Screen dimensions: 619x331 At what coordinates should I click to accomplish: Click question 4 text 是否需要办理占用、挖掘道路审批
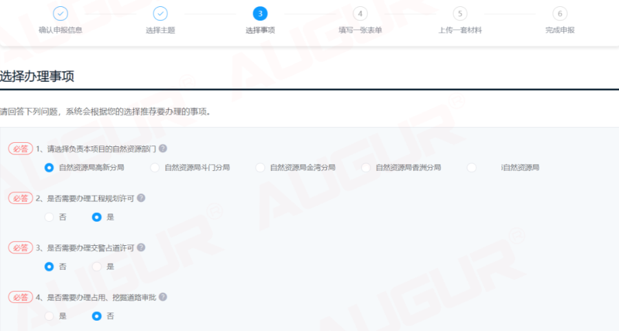tap(102, 297)
